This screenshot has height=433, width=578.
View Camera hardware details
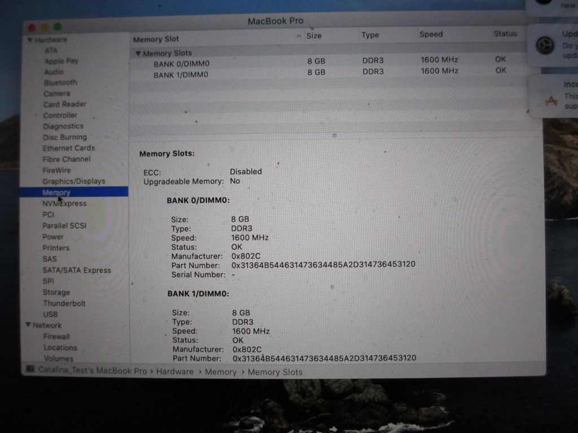pyautogui.click(x=57, y=94)
